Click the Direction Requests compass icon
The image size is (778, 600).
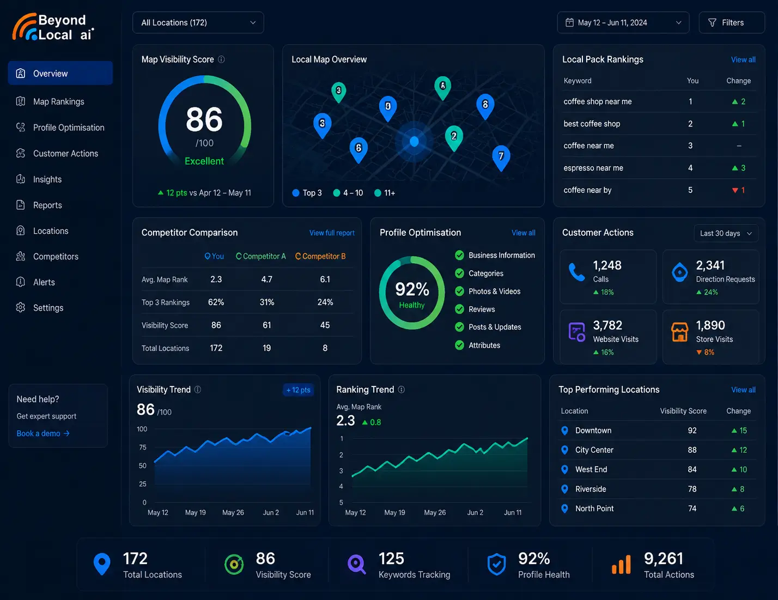[x=679, y=271]
